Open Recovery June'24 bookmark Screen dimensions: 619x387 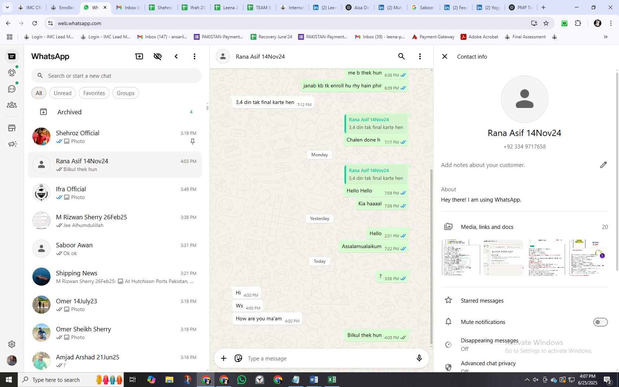[x=271, y=37]
